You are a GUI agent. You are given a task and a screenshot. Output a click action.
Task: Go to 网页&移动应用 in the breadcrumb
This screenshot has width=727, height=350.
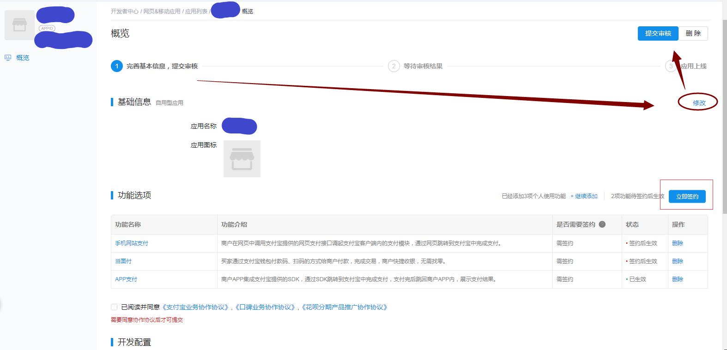tap(162, 12)
